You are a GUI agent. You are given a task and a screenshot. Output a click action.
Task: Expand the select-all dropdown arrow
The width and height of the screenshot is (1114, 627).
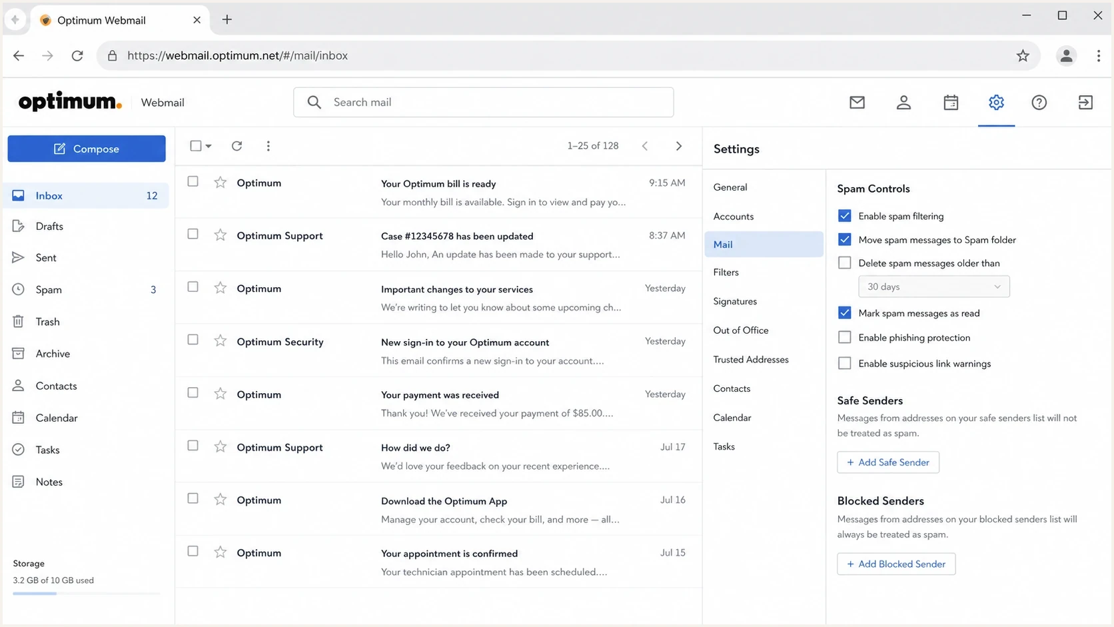[x=209, y=146]
